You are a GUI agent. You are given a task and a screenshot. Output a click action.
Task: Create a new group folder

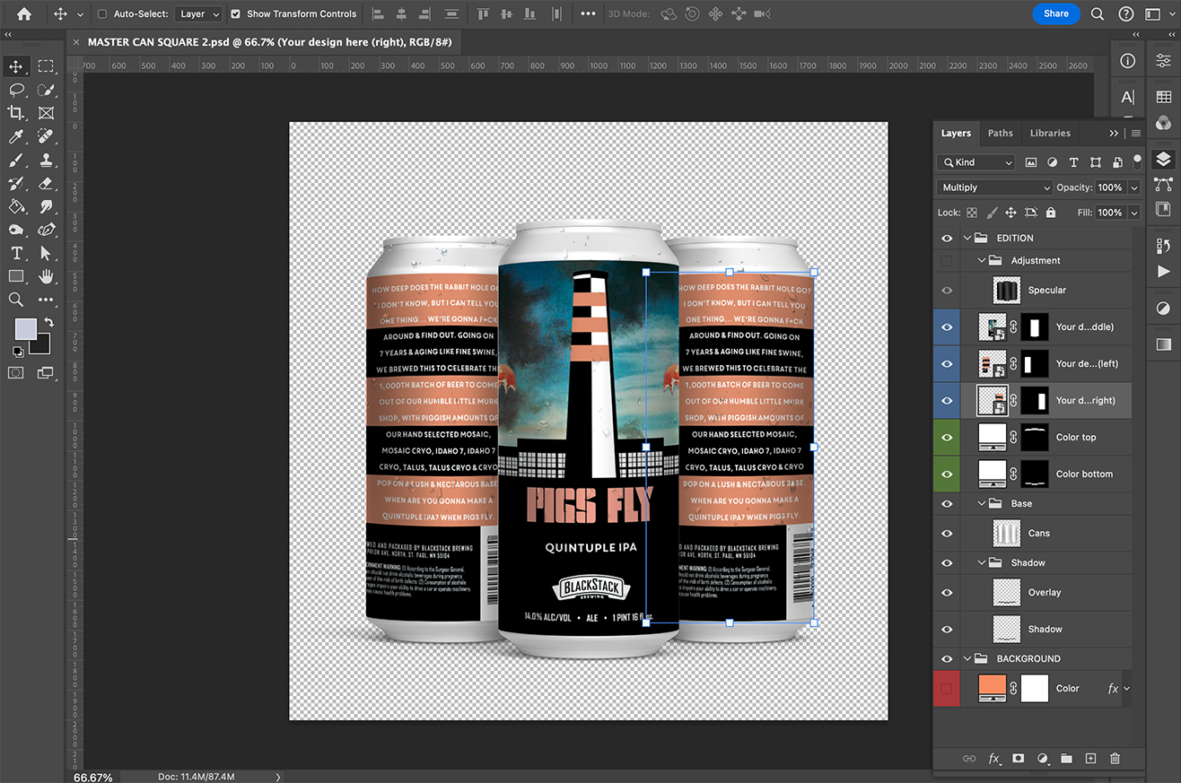(x=1066, y=758)
